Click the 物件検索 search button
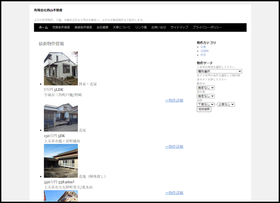The width and height of the screenshot is (280, 203). pos(204,109)
